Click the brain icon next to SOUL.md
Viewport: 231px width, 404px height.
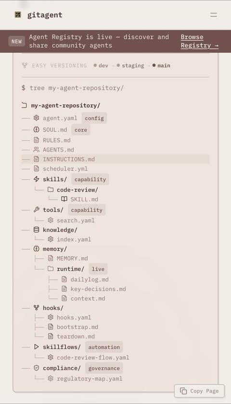coord(37,130)
